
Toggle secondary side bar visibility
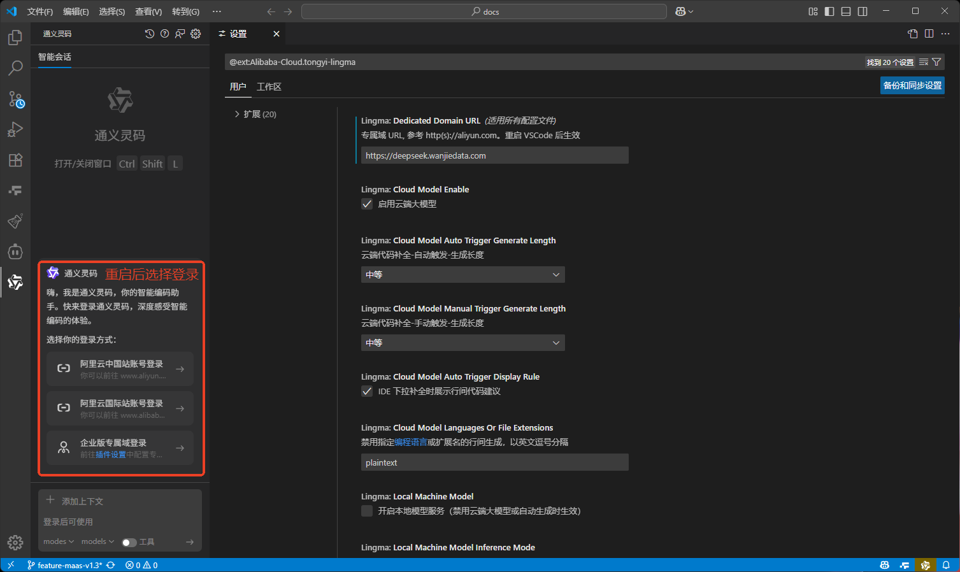(863, 11)
